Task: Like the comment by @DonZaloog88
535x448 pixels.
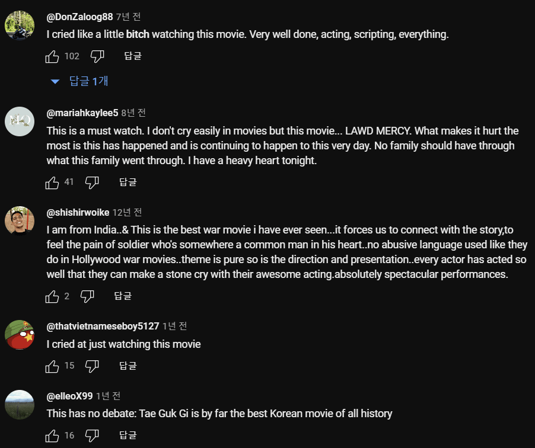Action: 52,56
